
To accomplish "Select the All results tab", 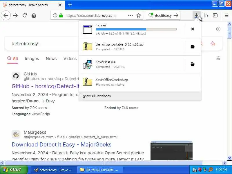I will [x=12, y=59].
